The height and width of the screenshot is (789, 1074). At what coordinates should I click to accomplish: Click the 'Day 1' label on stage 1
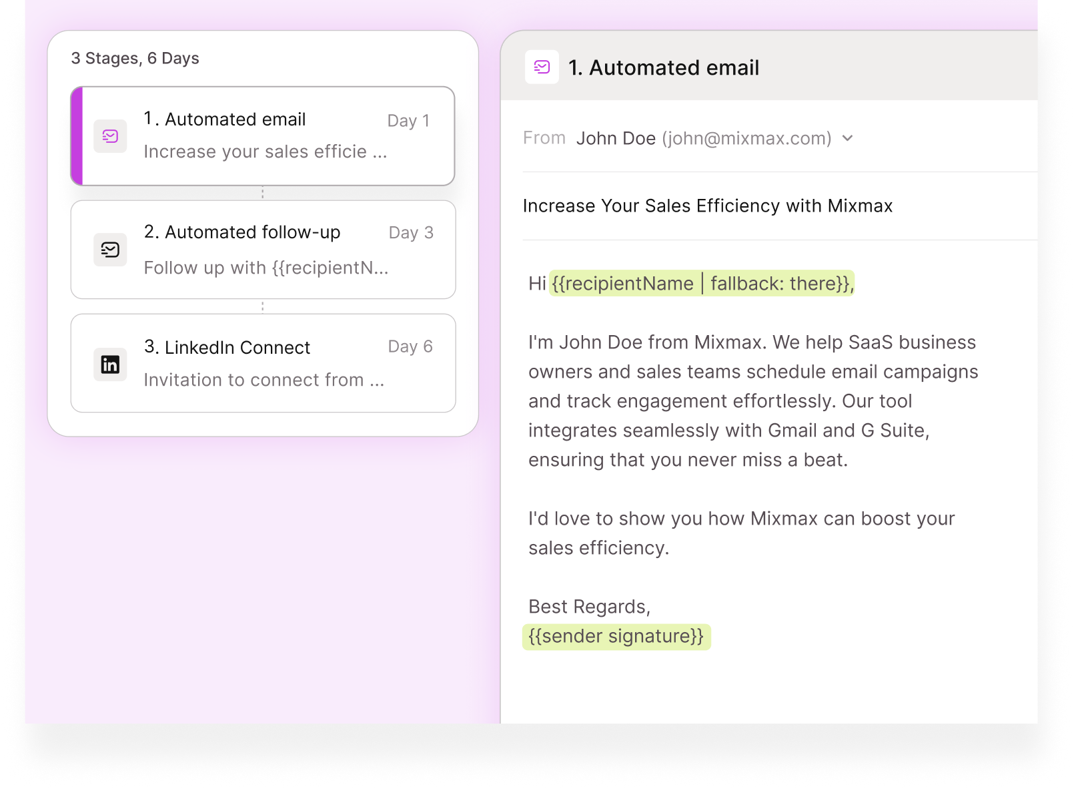point(408,121)
